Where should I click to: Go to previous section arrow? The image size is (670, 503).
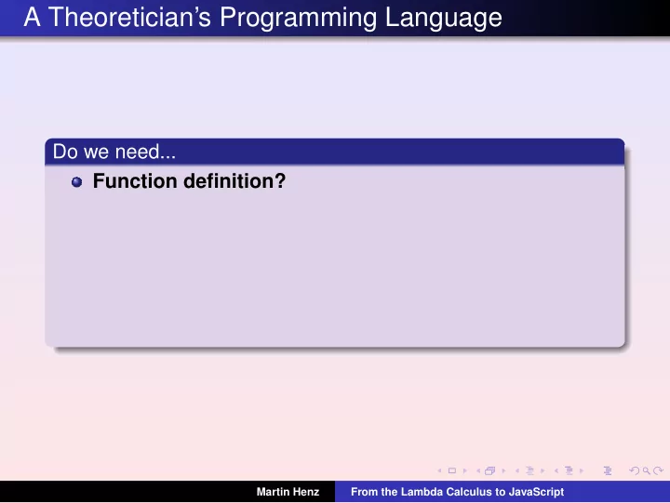coord(556,470)
